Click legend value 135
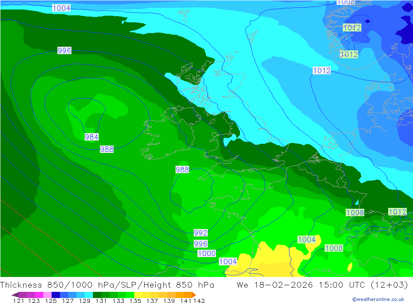This screenshot has height=303, width=413. pyautogui.click(x=135, y=301)
